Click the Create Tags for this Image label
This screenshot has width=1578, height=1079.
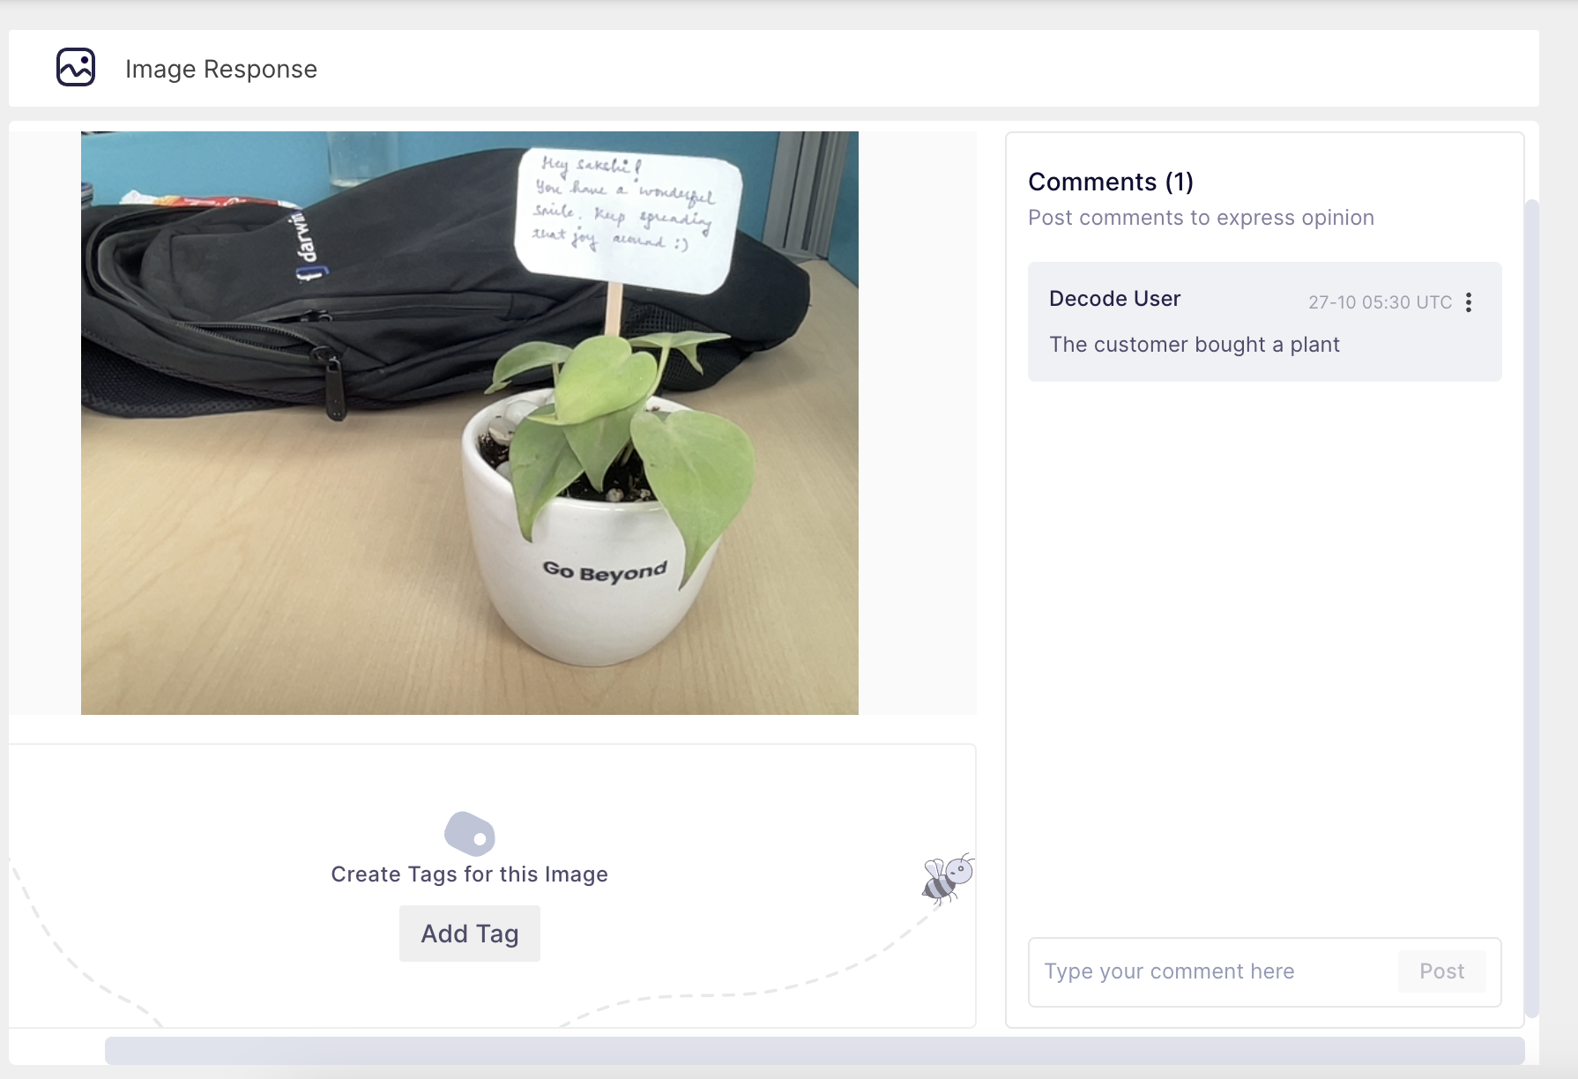[470, 874]
